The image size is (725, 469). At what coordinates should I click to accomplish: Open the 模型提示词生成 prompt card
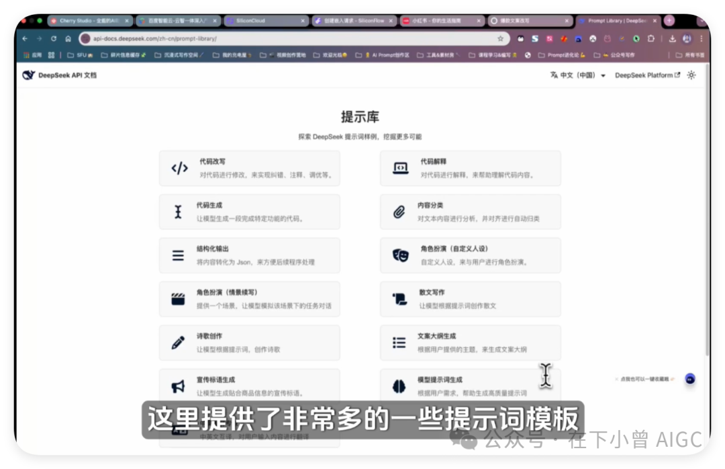coord(470,386)
